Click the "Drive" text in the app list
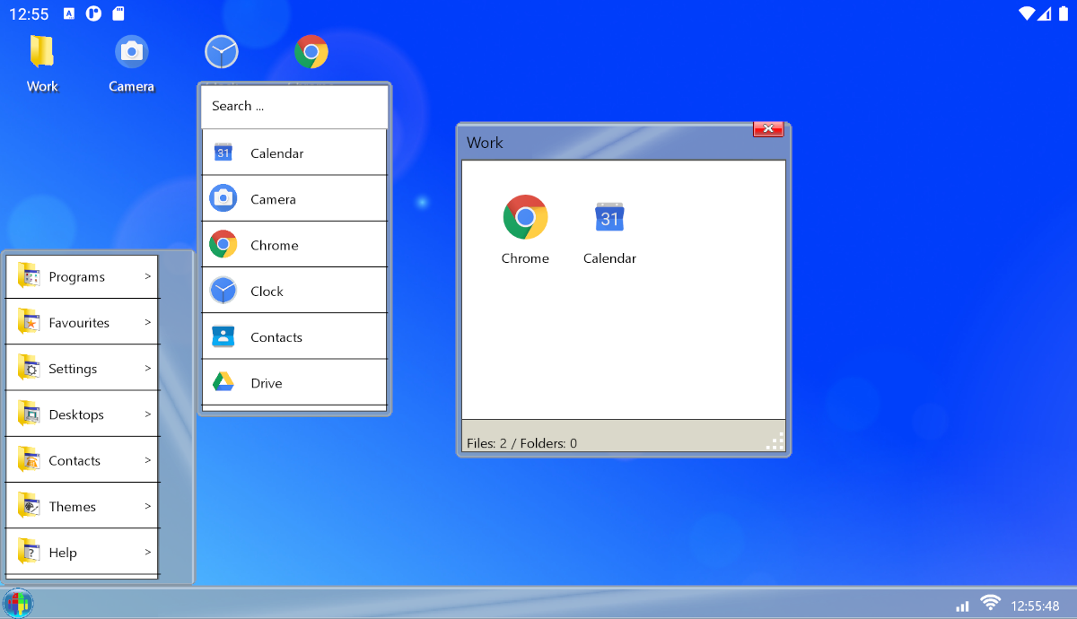Screen dimensions: 1077x619 coord(267,383)
